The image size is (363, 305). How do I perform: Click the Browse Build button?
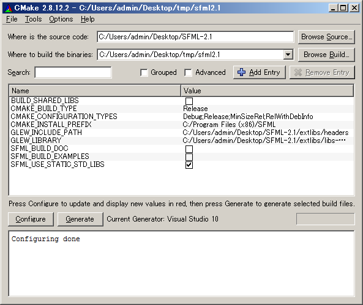326,55
